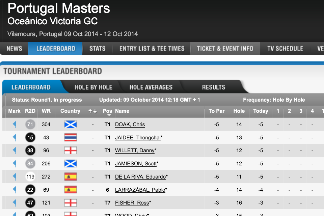Click the Scotland flag in Jamieson's row

pyautogui.click(x=71, y=163)
